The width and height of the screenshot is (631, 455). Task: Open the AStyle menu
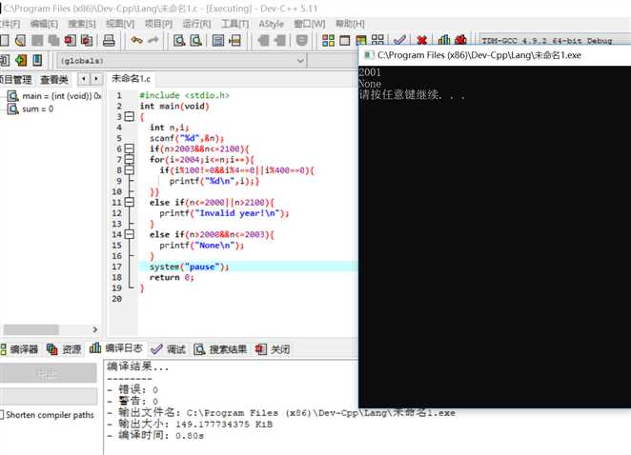272,24
